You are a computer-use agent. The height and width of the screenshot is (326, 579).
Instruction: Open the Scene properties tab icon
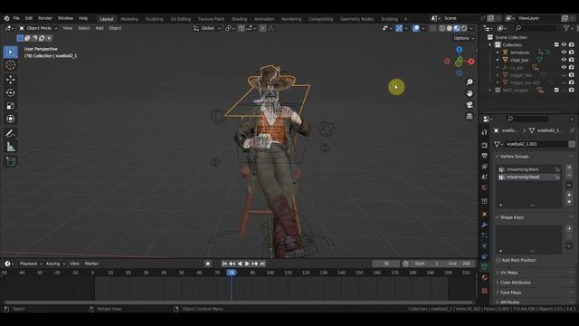[485, 177]
